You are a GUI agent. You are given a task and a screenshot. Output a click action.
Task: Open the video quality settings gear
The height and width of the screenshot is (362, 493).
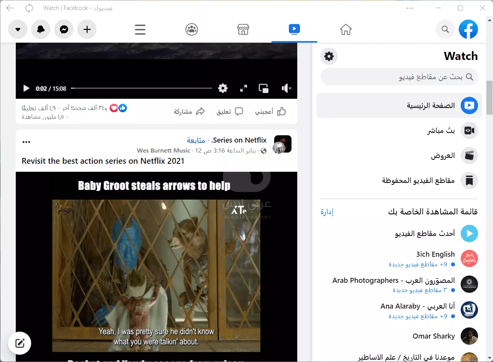pos(223,88)
